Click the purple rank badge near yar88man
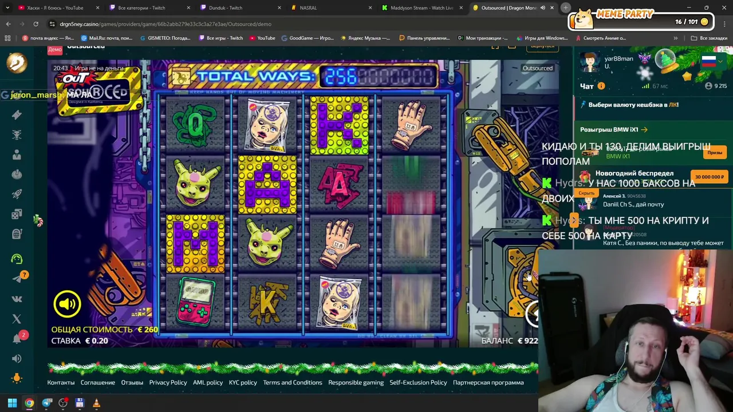Screen dimensions: 733x412 pos(645,59)
